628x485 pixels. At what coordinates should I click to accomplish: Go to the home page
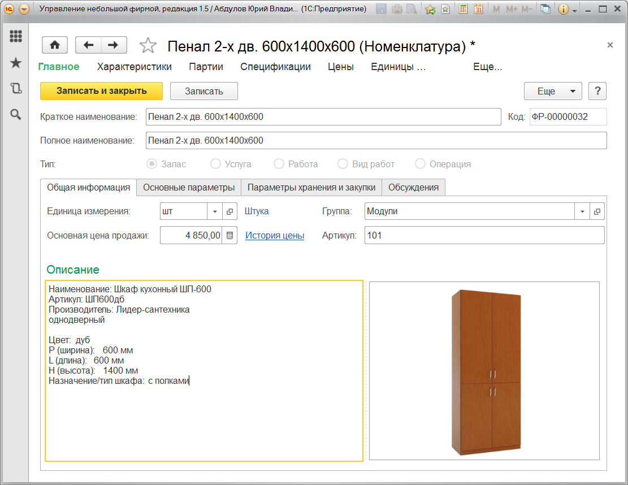55,45
